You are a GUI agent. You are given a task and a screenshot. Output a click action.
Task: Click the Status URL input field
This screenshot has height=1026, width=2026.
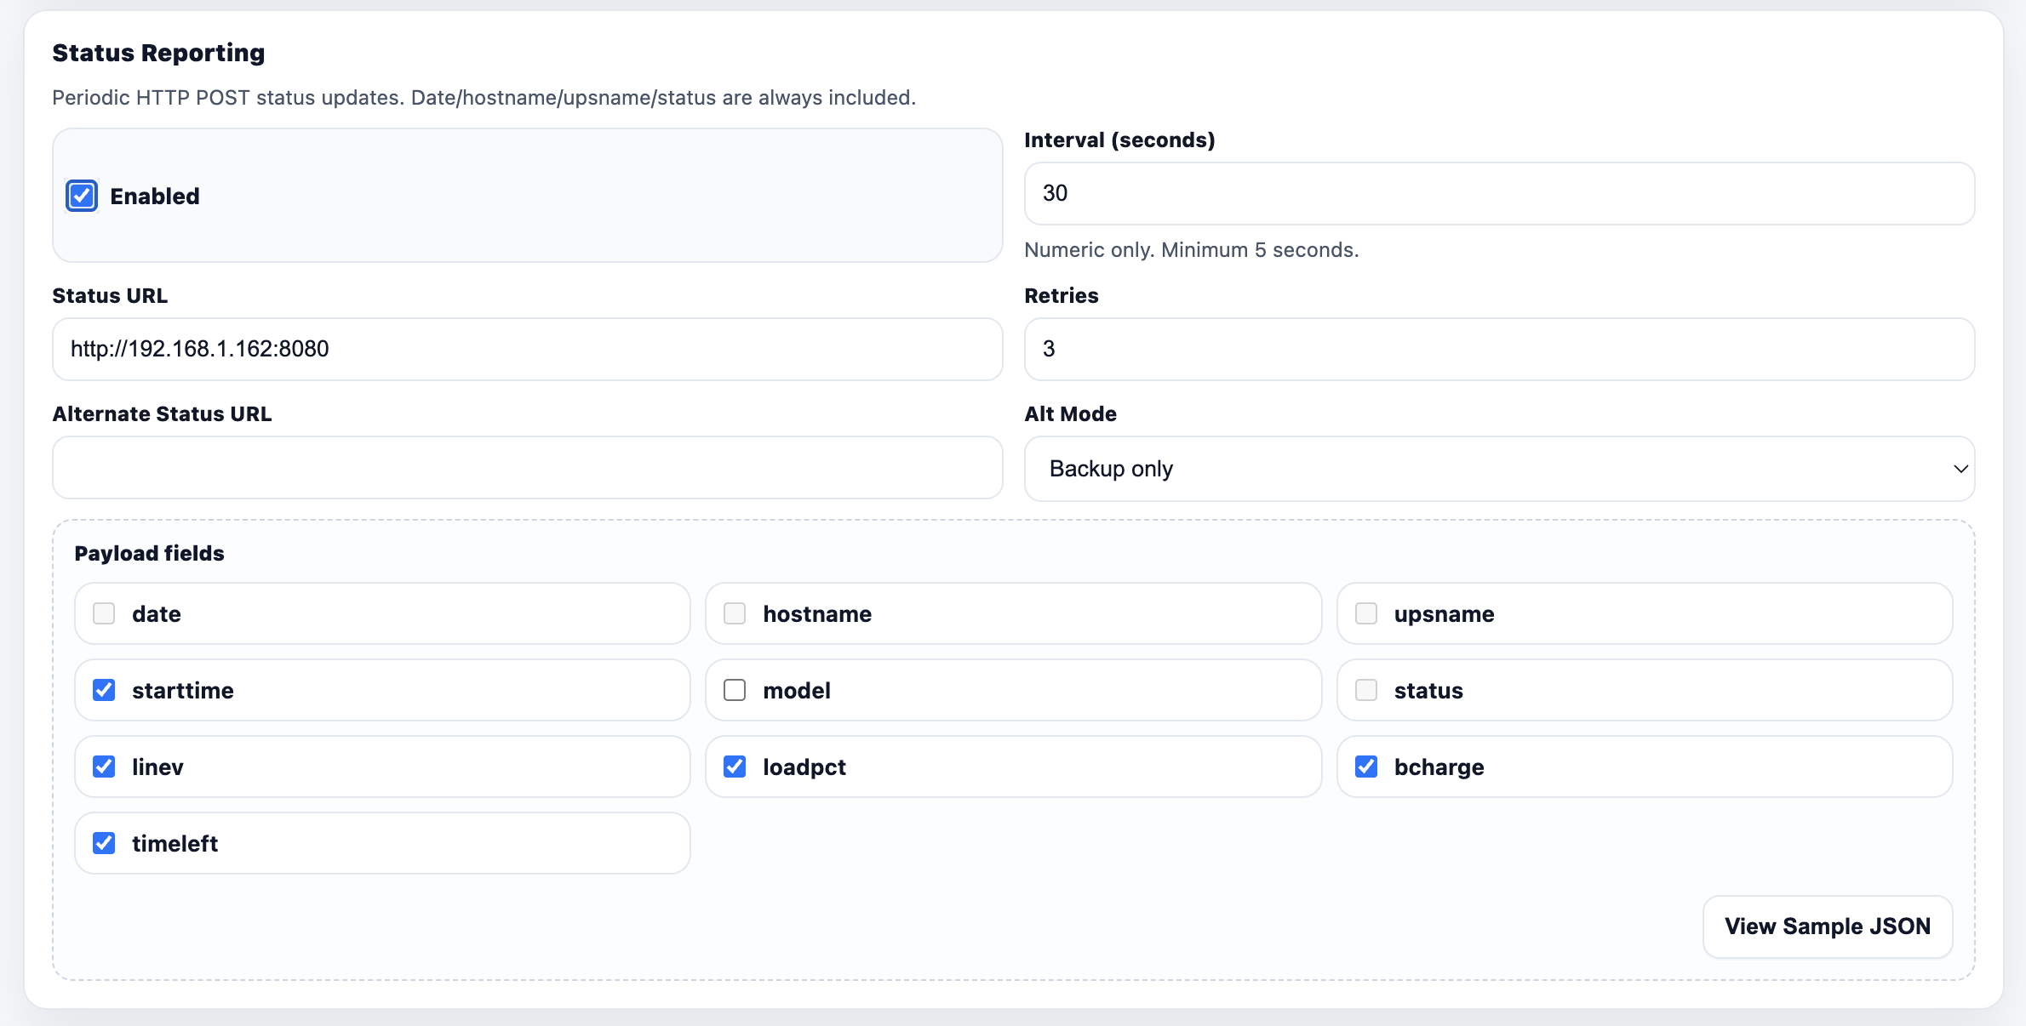[526, 349]
